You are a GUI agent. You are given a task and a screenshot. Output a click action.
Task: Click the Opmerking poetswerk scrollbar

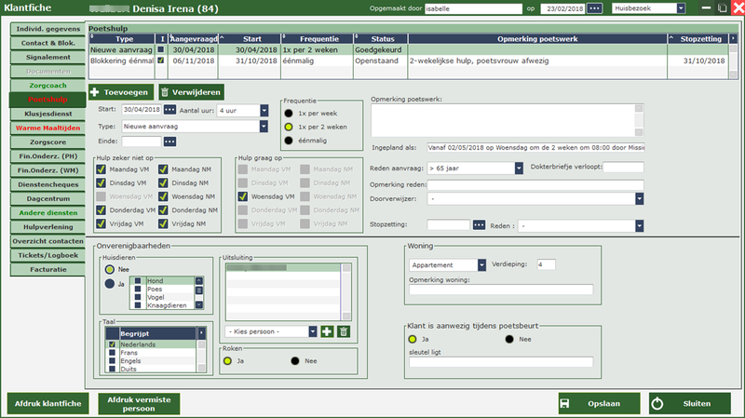click(x=638, y=118)
